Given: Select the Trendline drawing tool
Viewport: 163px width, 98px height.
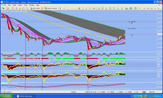Looking at the screenshot, I should pos(76,8).
